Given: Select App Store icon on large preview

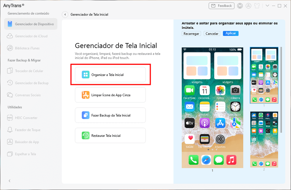Looking at the screenshot, I should click(x=220, y=123).
